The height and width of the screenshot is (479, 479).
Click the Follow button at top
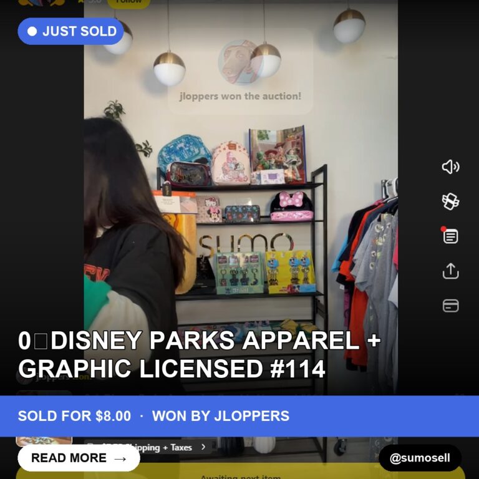pyautogui.click(x=128, y=2)
